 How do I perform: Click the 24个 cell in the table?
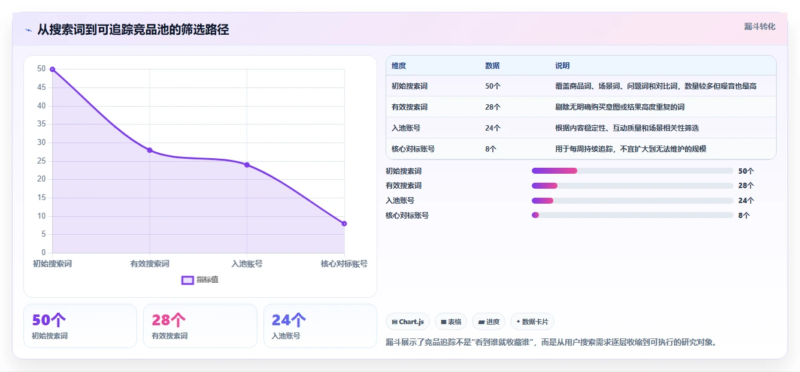click(493, 128)
